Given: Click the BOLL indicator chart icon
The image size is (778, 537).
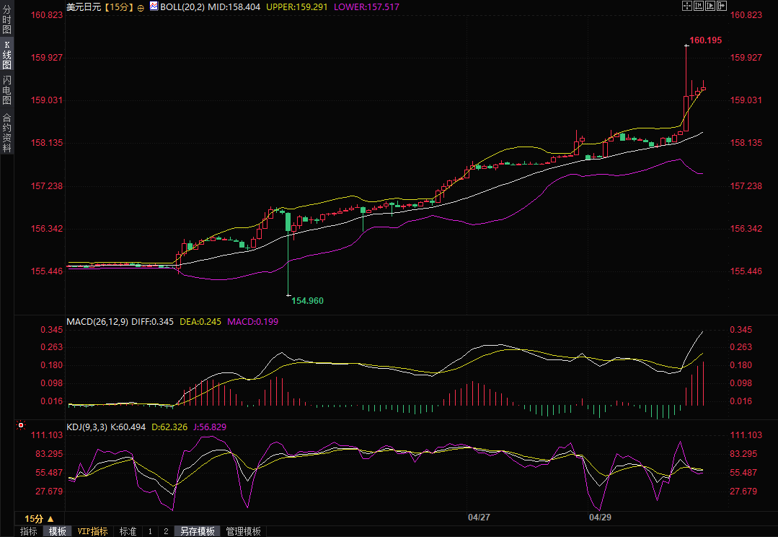Looking at the screenshot, I should 154,6.
